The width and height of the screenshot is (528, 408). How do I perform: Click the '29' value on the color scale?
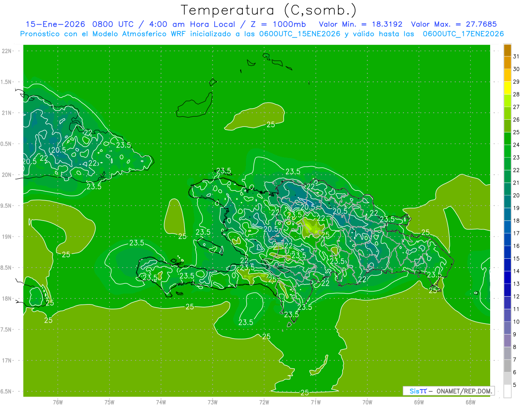coord(517,82)
